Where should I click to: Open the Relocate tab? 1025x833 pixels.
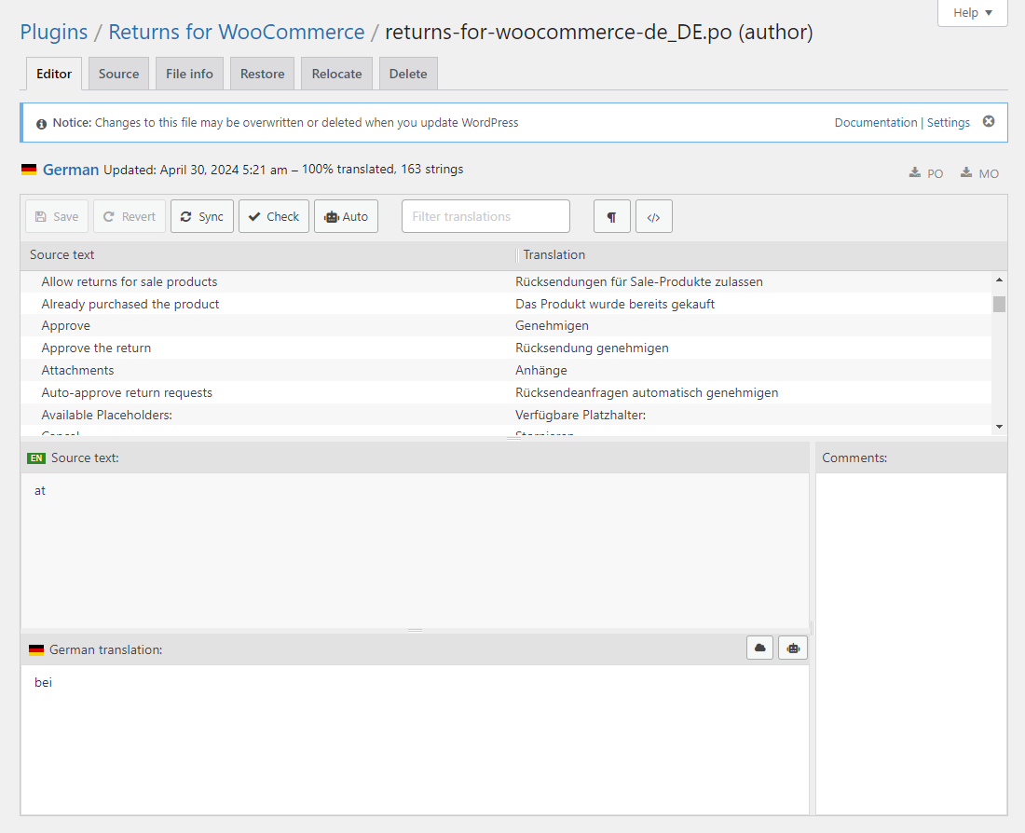coord(336,74)
